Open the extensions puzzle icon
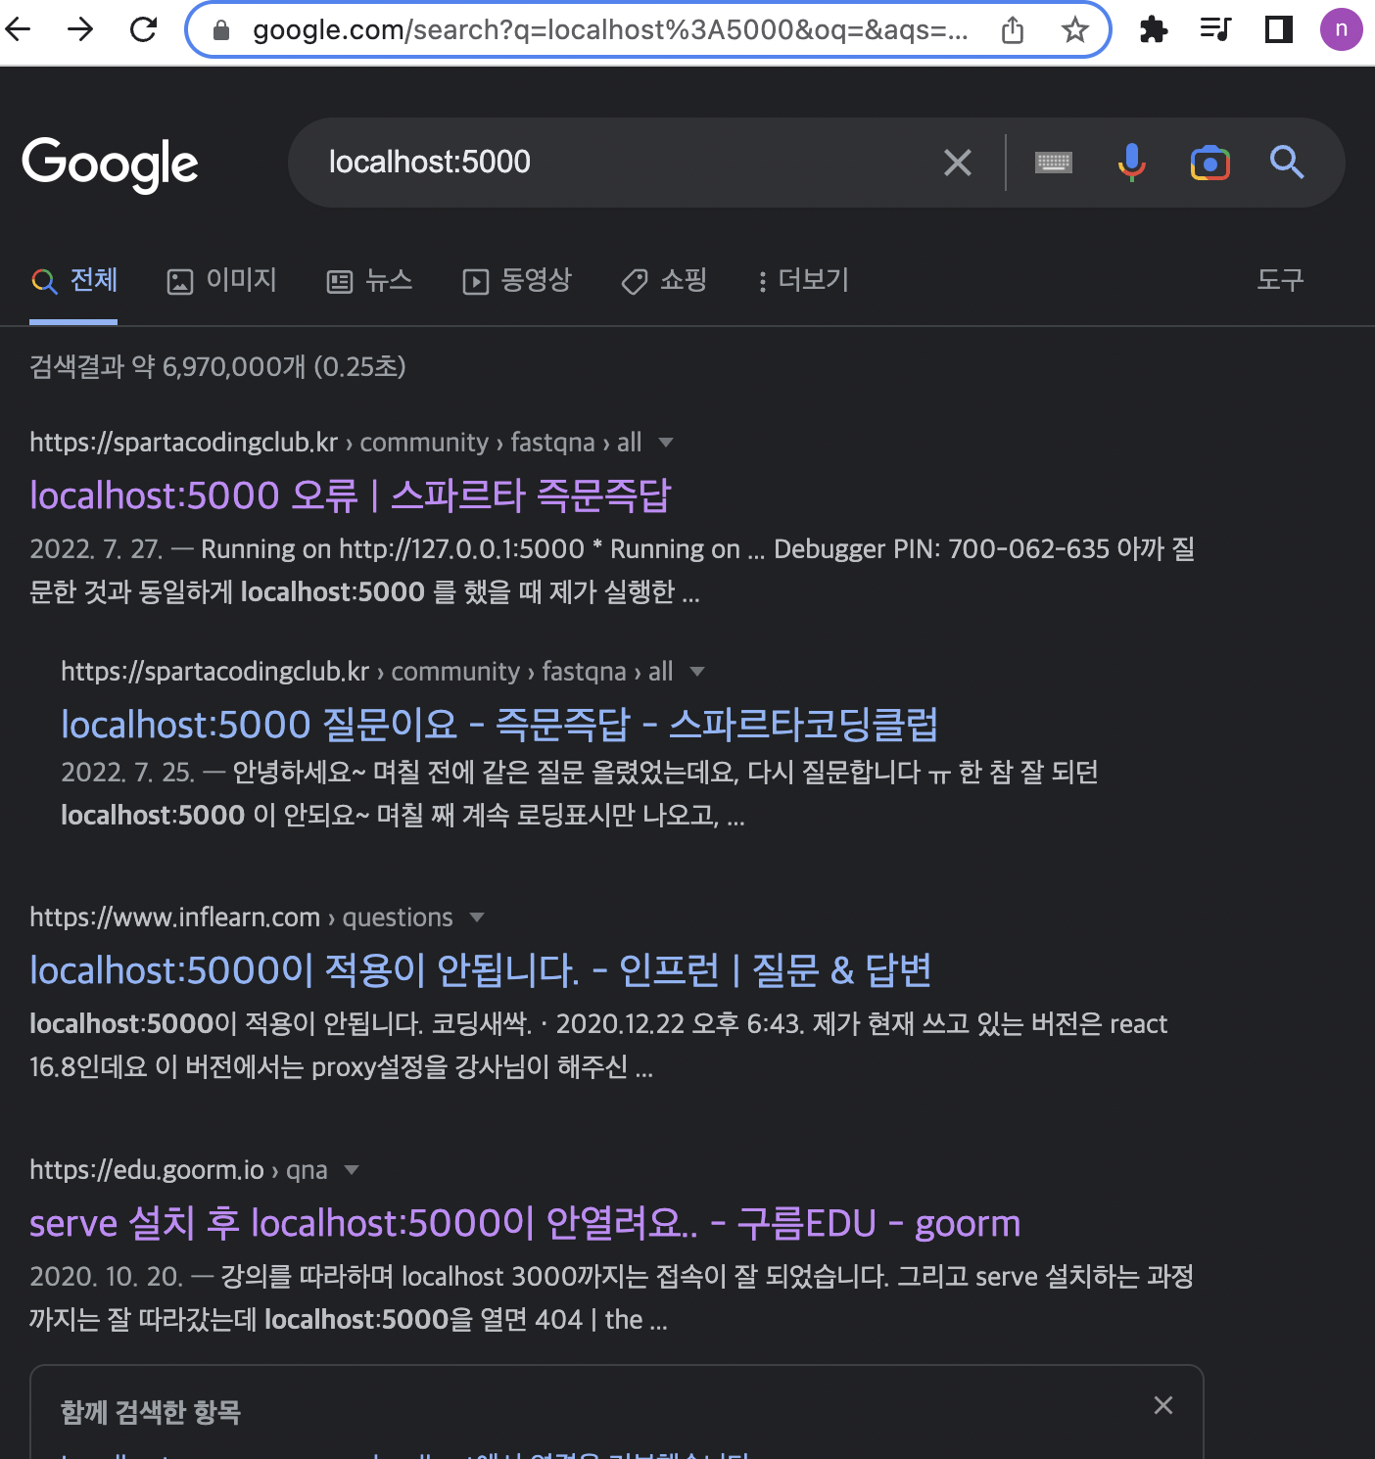1375x1459 pixels. (x=1154, y=30)
